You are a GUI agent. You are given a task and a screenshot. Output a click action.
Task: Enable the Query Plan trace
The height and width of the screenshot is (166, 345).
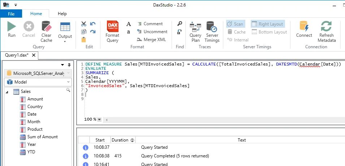coord(195,32)
